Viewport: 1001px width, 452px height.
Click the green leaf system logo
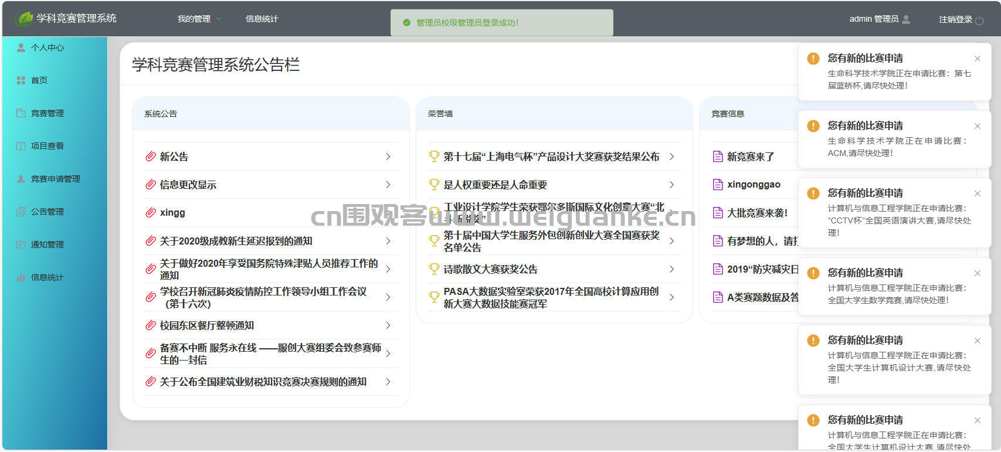pyautogui.click(x=23, y=19)
